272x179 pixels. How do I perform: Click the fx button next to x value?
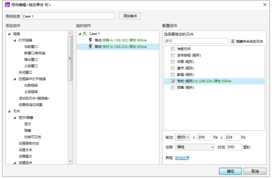[x=215, y=137]
